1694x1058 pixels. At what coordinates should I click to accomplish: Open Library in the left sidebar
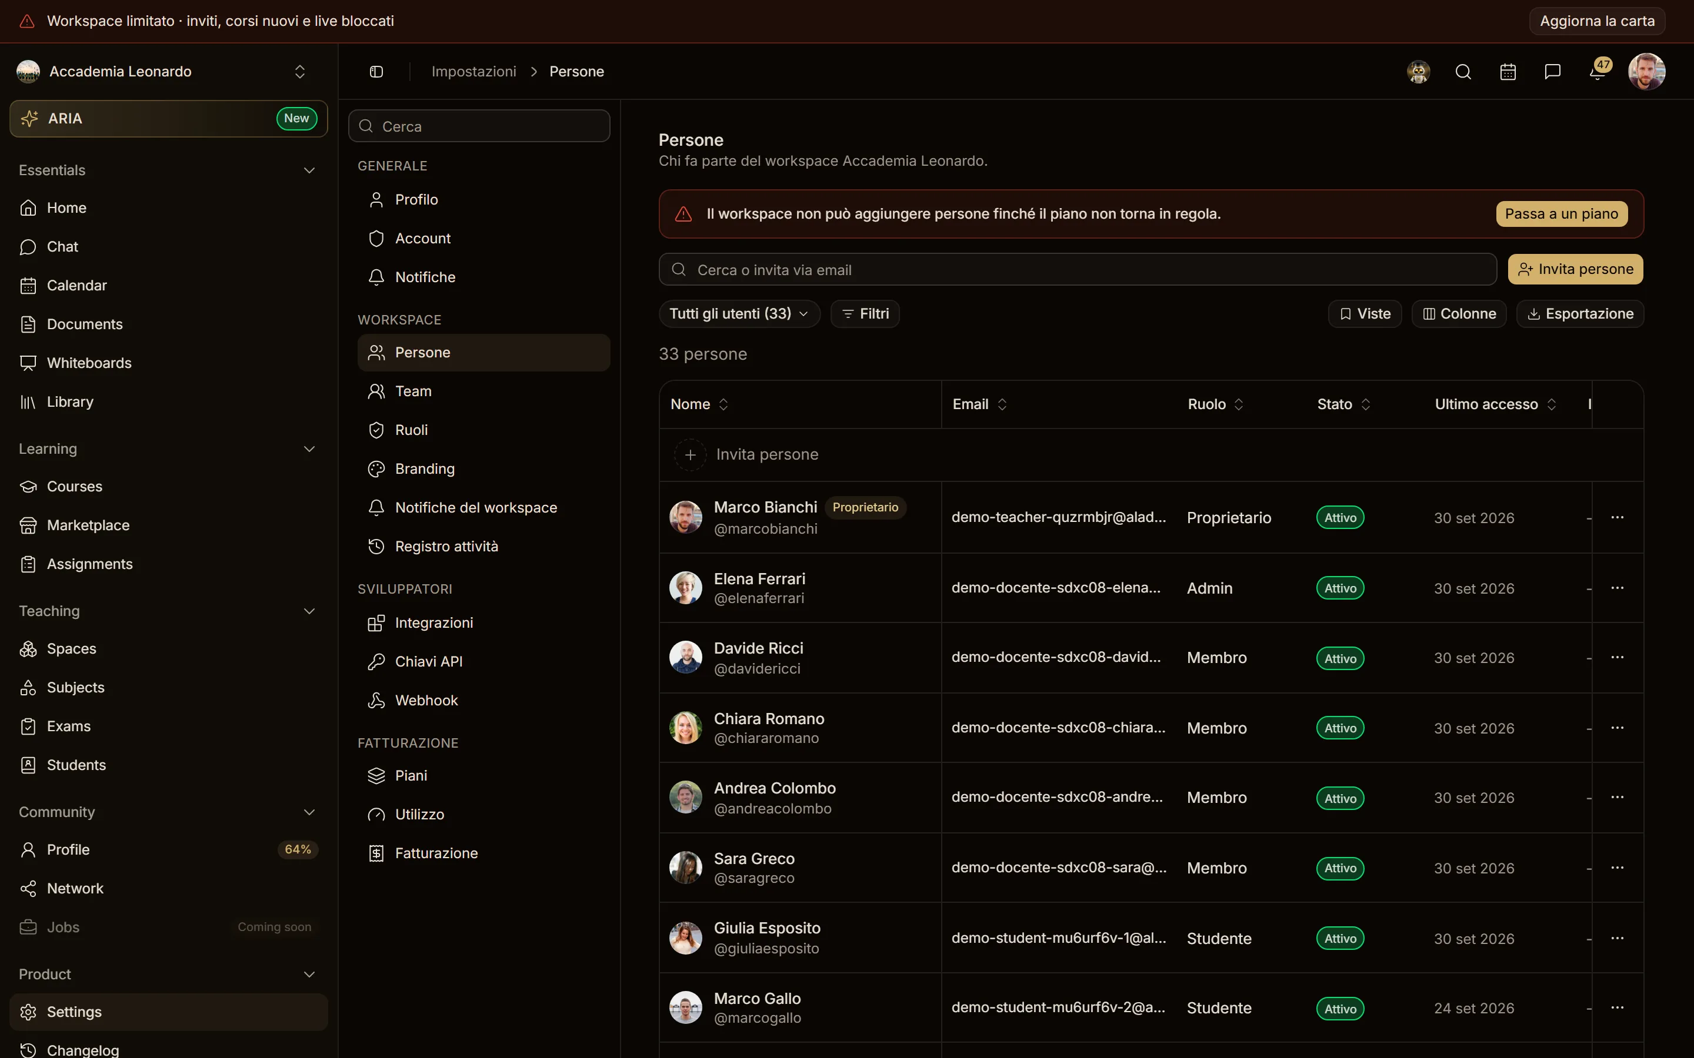169,401
